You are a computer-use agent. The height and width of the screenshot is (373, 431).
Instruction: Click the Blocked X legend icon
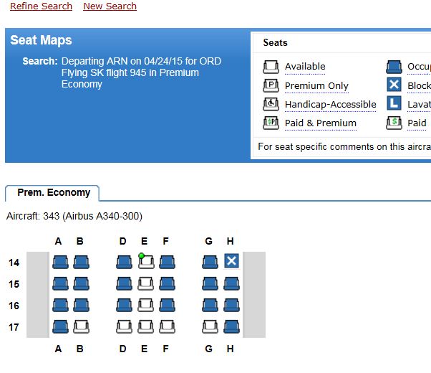coord(394,85)
